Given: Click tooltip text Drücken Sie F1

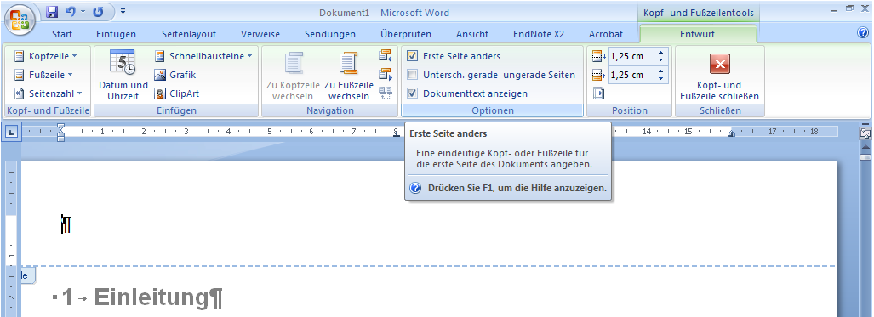Looking at the screenshot, I should pos(517,189).
